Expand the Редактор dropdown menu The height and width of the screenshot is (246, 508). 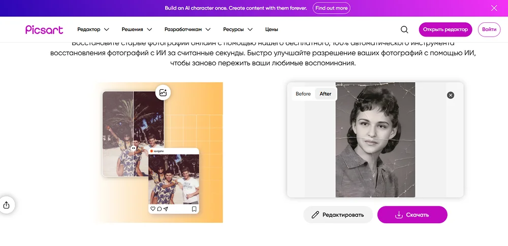pos(93,29)
